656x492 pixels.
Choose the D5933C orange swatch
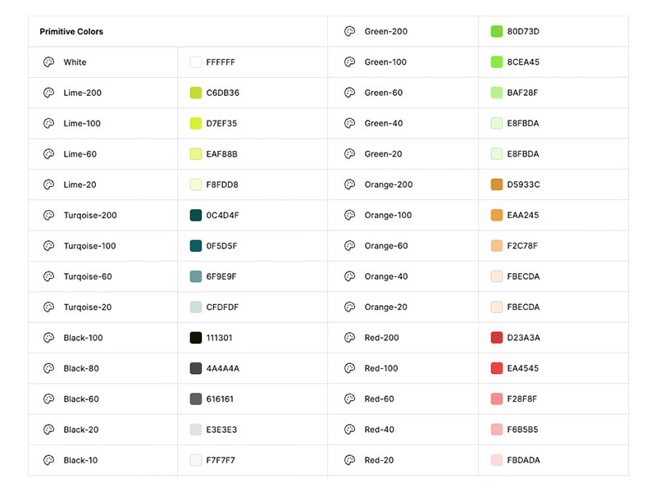tap(497, 184)
